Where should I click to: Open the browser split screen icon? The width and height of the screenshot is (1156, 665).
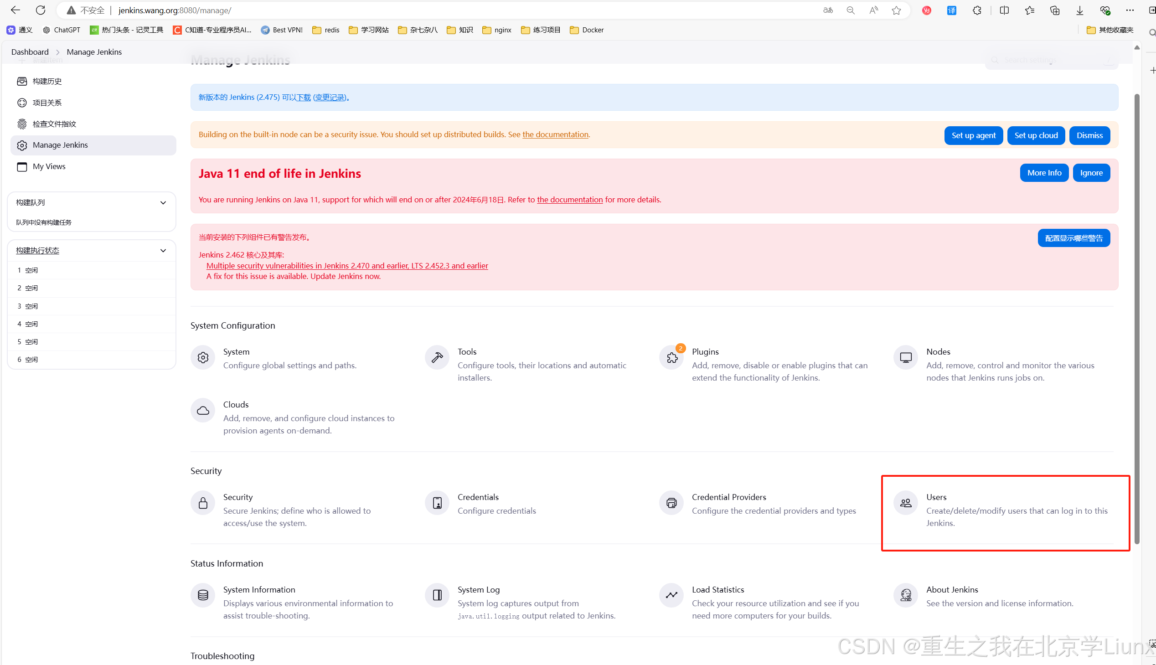(1004, 10)
